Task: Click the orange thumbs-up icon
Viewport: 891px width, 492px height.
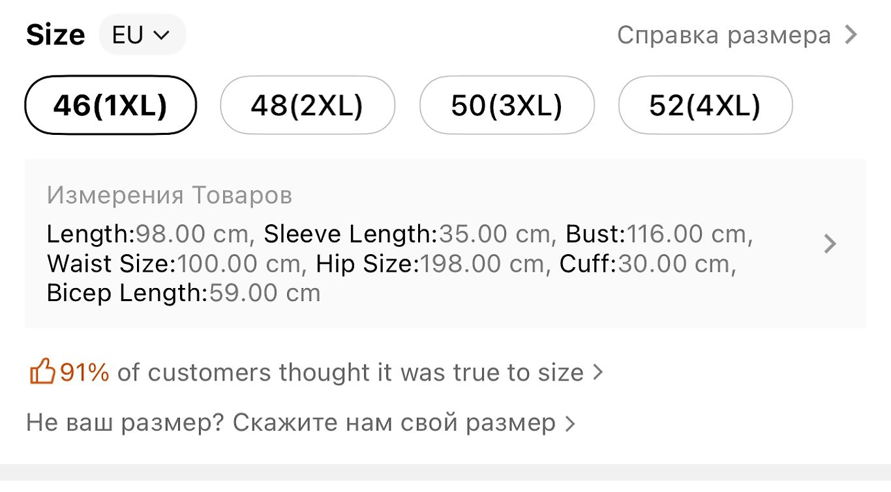Action: (x=42, y=373)
